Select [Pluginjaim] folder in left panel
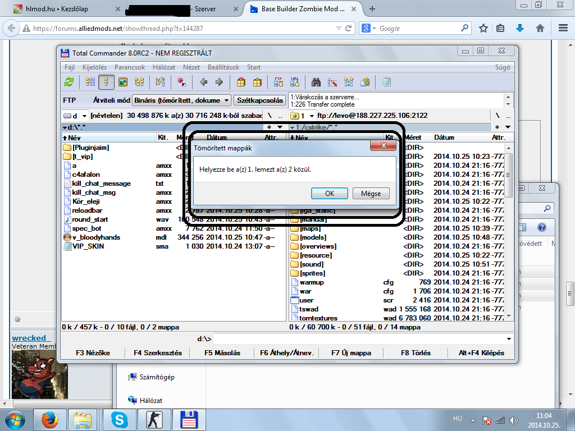 (x=86, y=148)
